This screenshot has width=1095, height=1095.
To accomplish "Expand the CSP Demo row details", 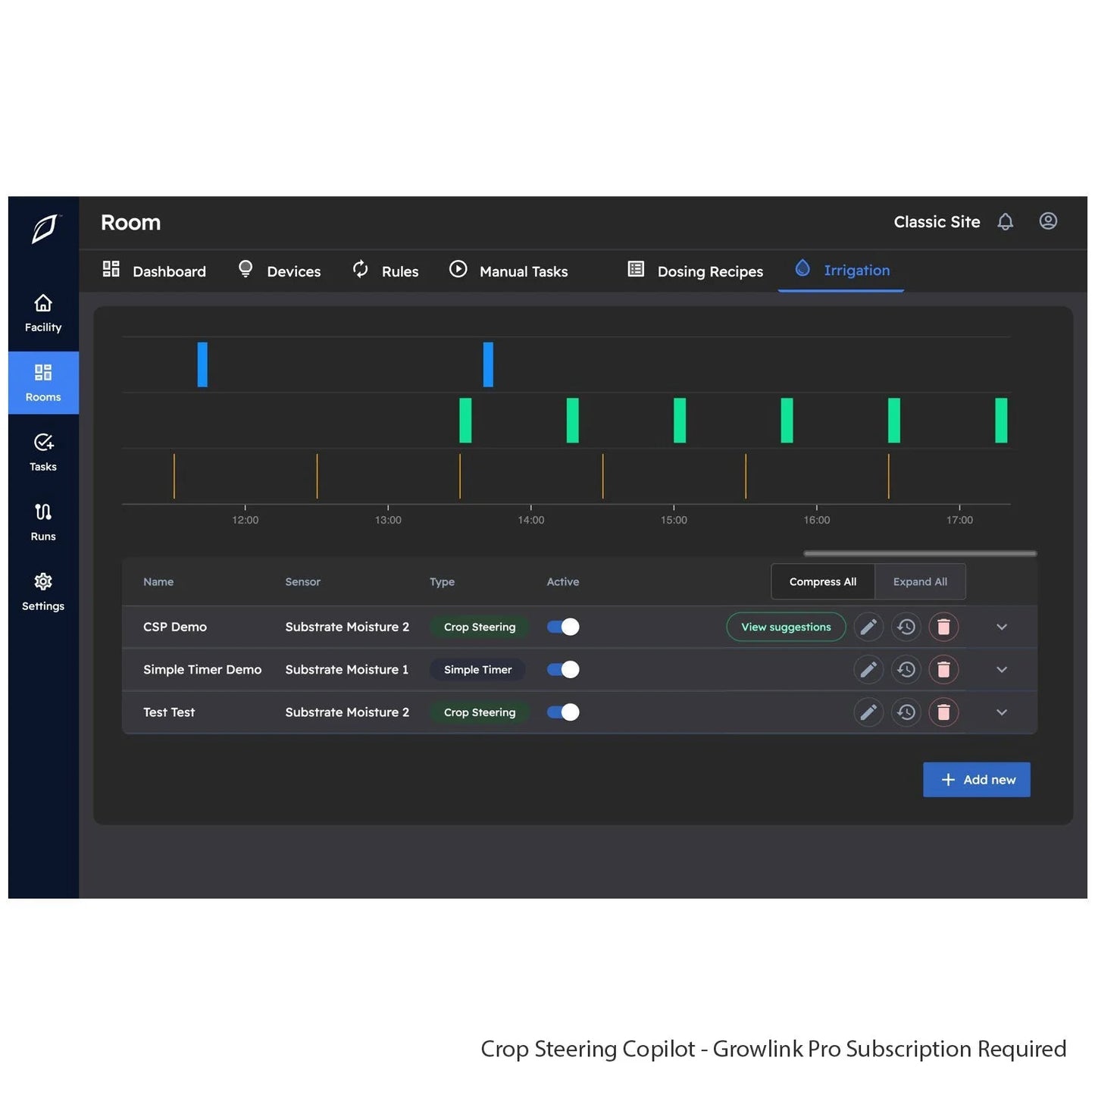I will click(1001, 627).
